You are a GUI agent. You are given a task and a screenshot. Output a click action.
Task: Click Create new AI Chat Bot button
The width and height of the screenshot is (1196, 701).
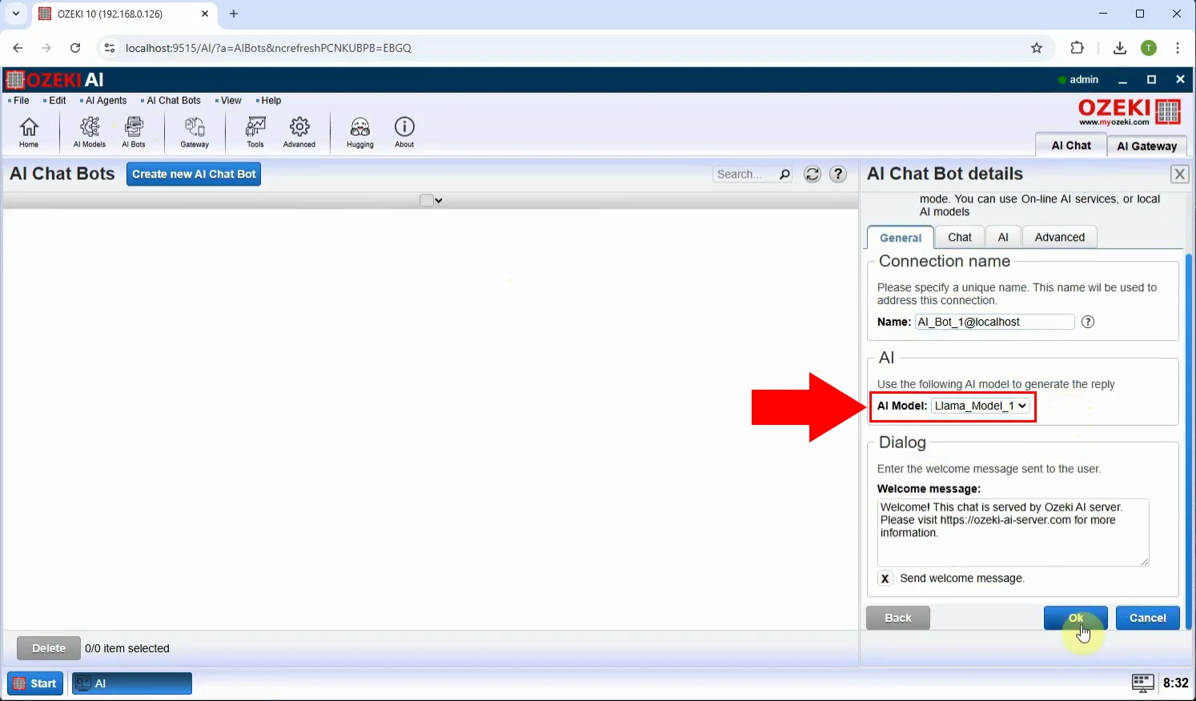194,174
